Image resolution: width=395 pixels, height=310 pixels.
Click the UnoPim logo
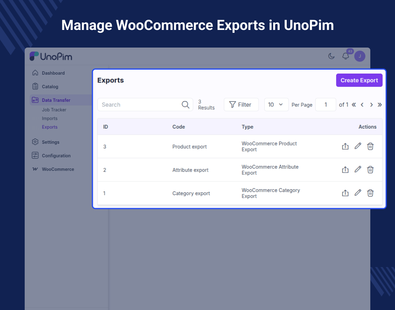[51, 56]
